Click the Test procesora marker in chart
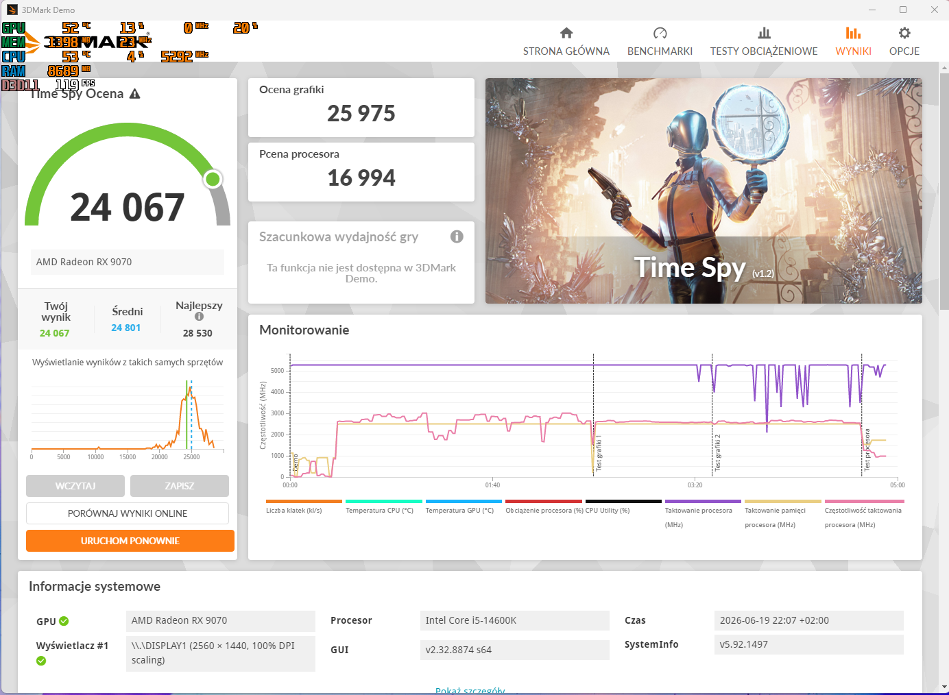This screenshot has width=949, height=695. tap(867, 450)
